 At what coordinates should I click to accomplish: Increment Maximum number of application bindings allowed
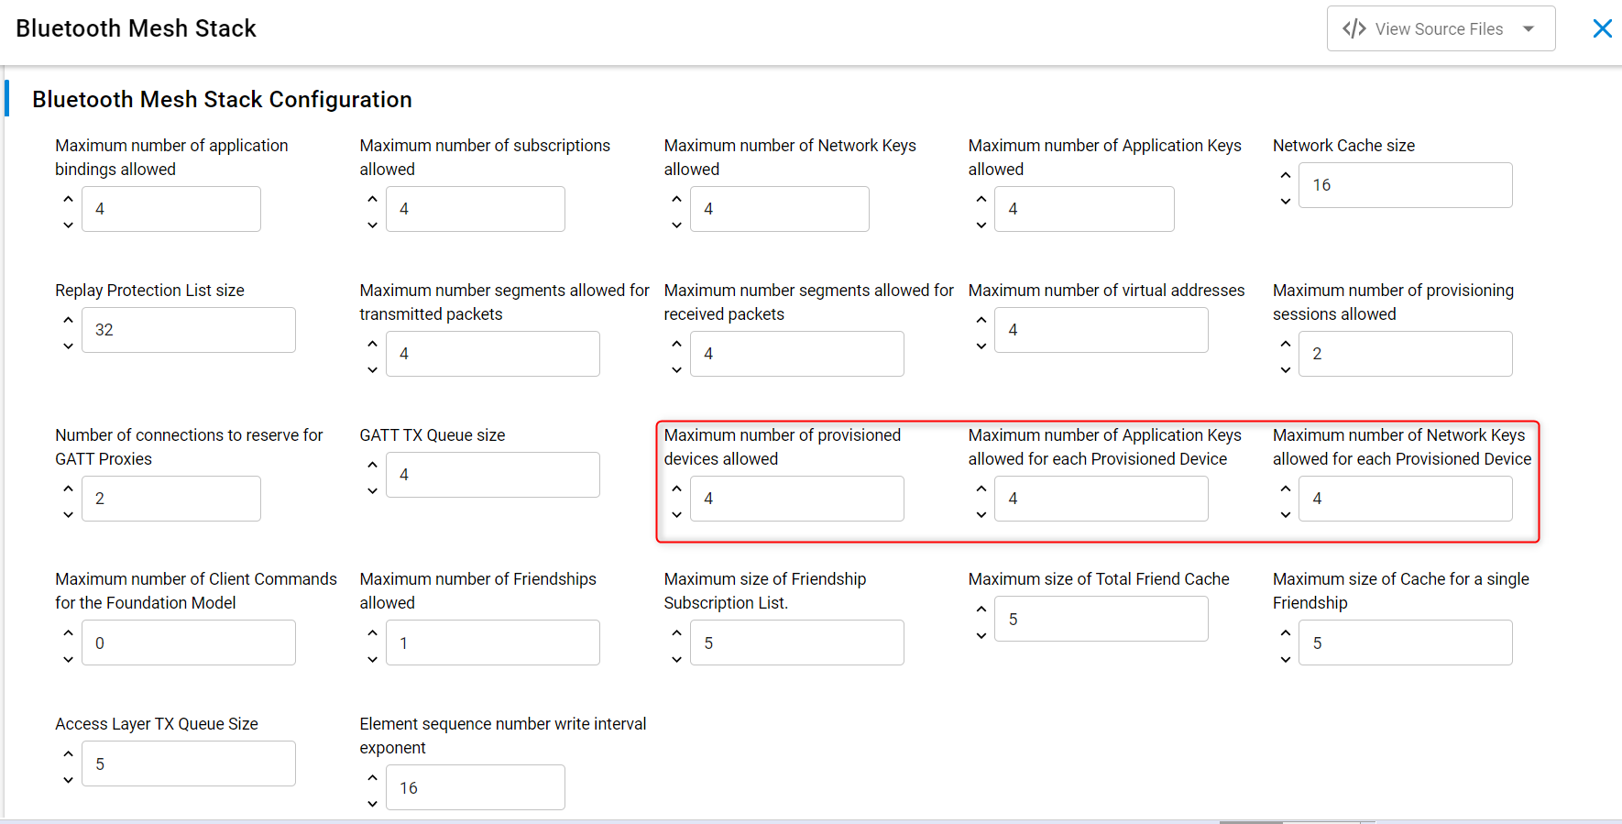68,198
